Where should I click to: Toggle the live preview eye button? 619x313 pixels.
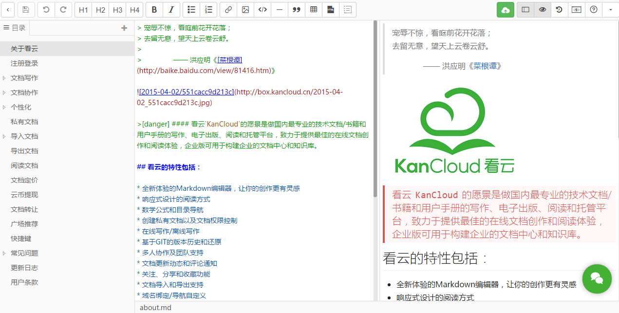[x=543, y=10]
